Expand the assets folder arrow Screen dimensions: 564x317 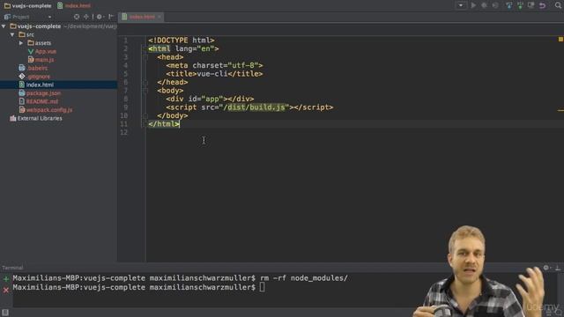point(21,43)
